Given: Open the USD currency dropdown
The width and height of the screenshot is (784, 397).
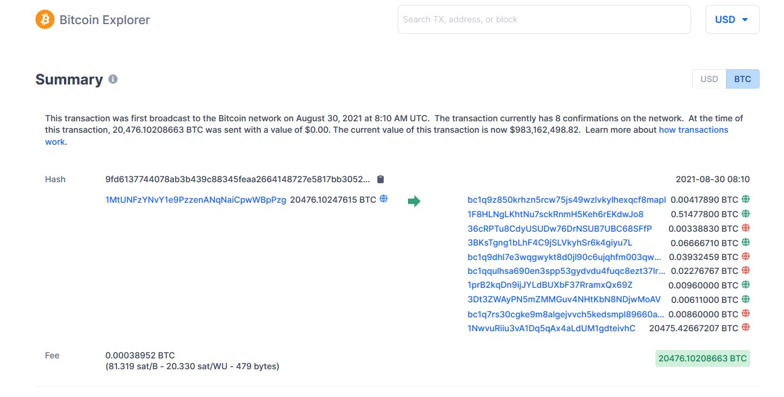Looking at the screenshot, I should 732,19.
